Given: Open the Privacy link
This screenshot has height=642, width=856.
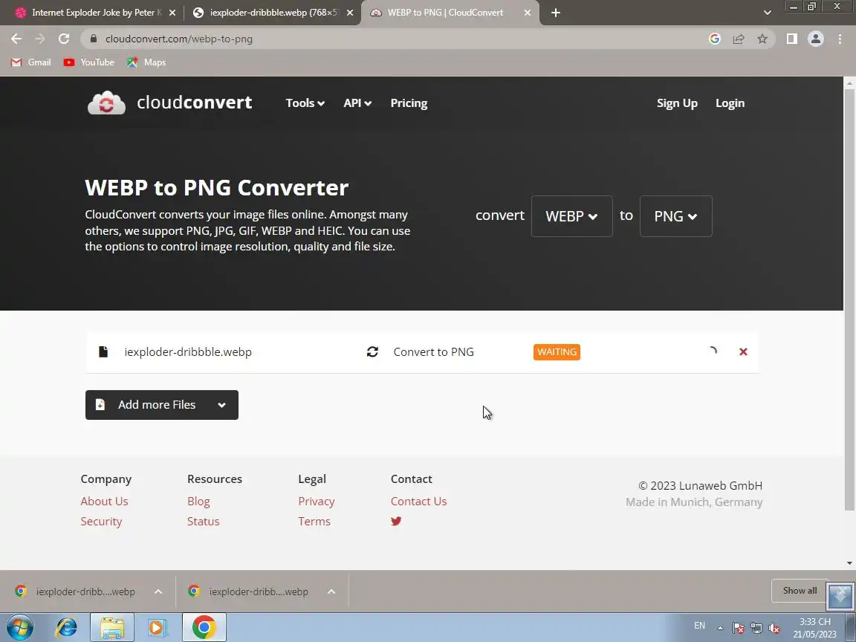Looking at the screenshot, I should [316, 501].
